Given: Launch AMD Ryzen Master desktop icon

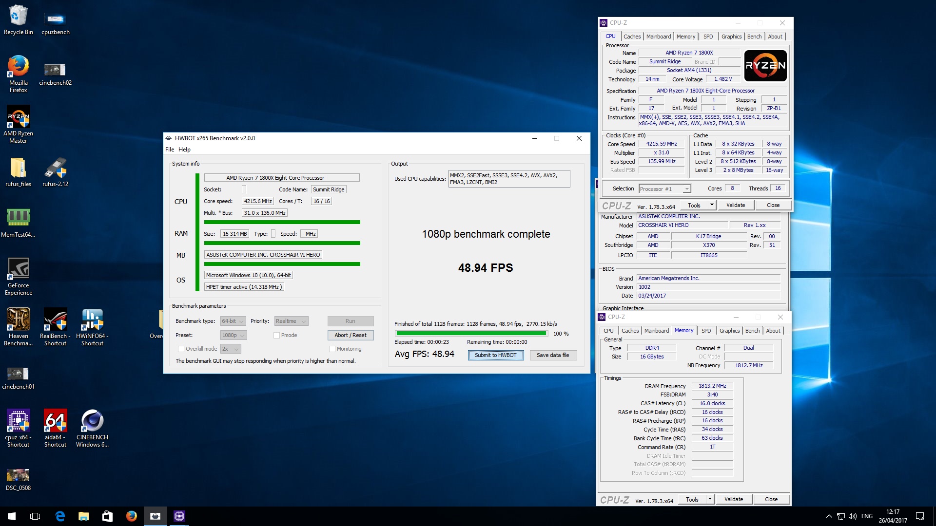Looking at the screenshot, I should tap(19, 125).
